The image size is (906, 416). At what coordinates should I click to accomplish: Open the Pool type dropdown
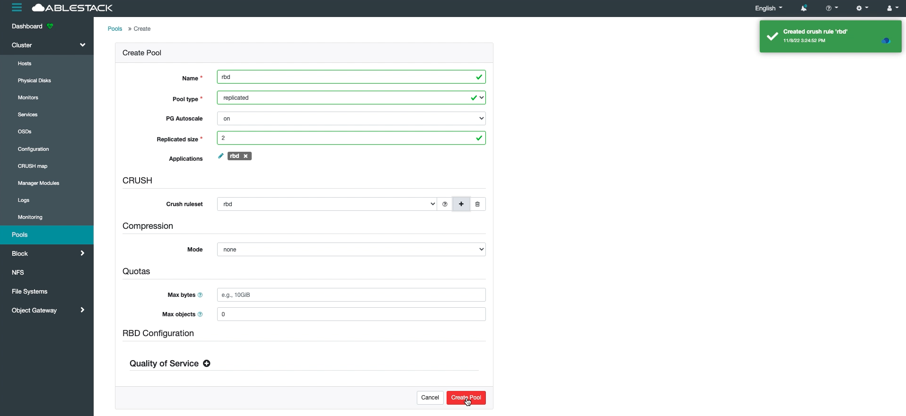click(x=351, y=98)
